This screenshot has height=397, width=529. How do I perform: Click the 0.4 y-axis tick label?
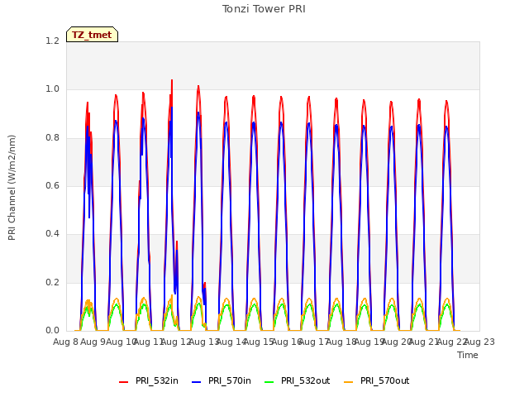click(x=52, y=233)
